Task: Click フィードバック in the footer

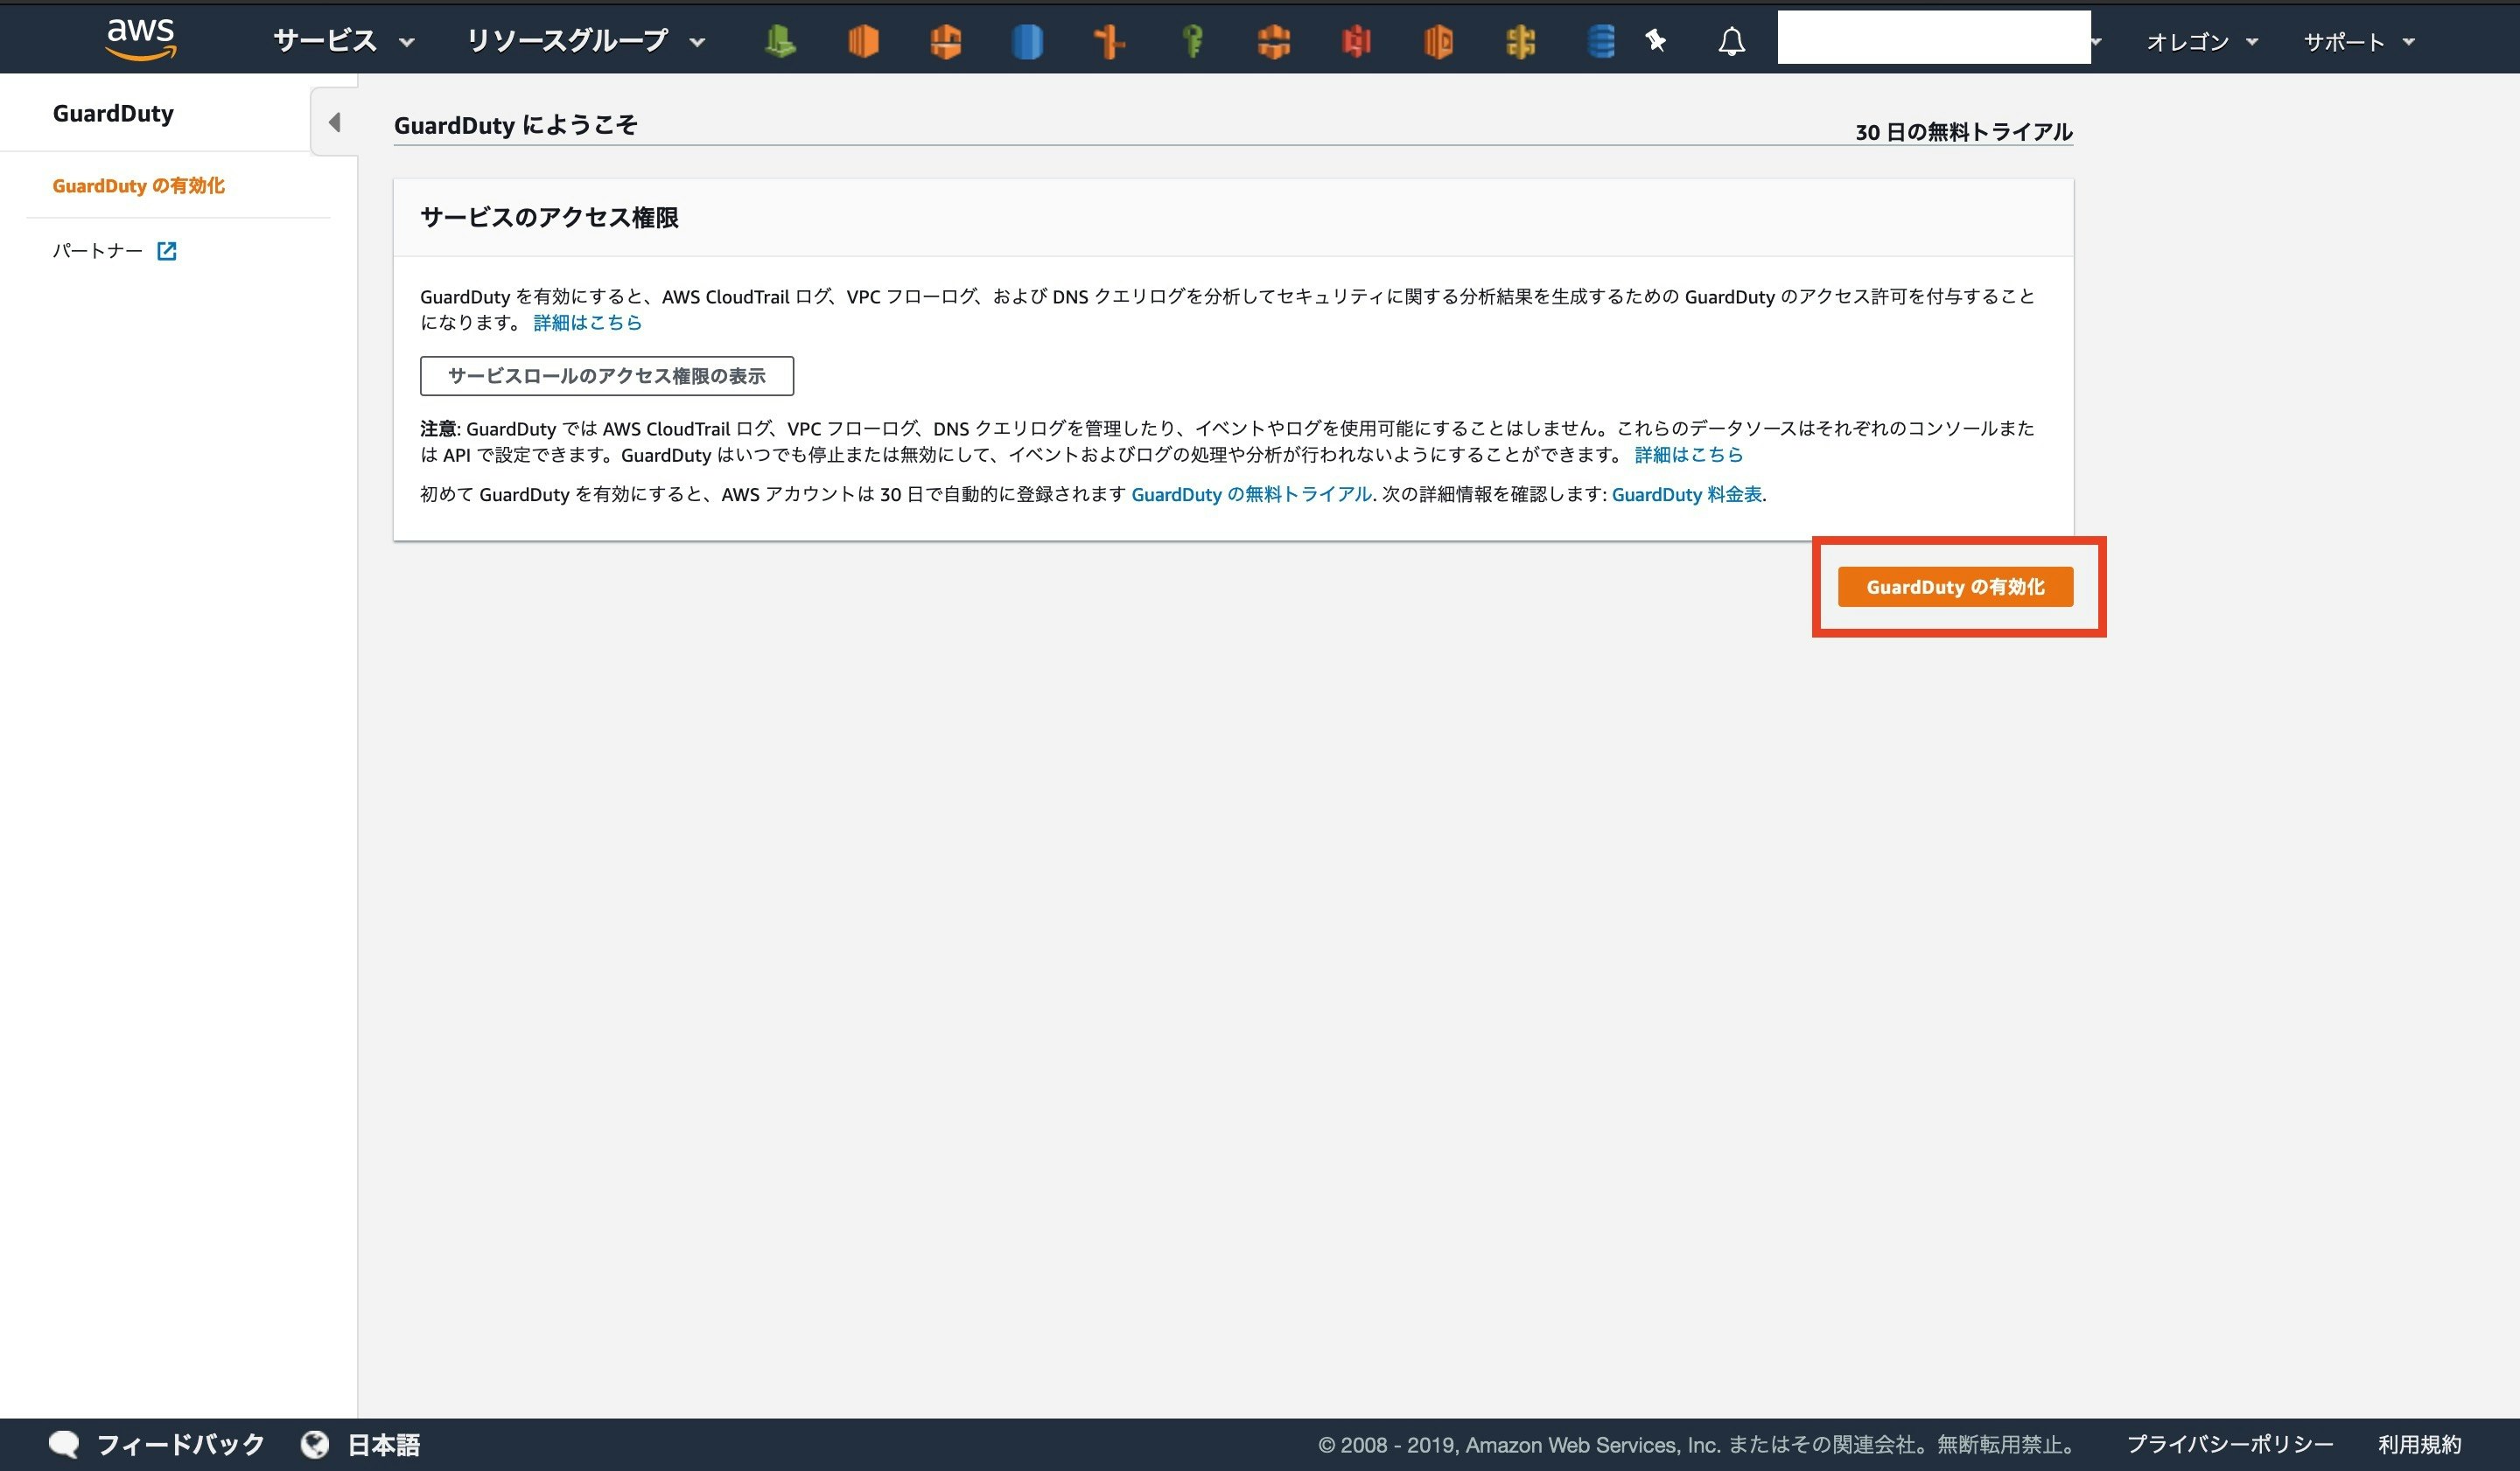Action: pyautogui.click(x=180, y=1444)
